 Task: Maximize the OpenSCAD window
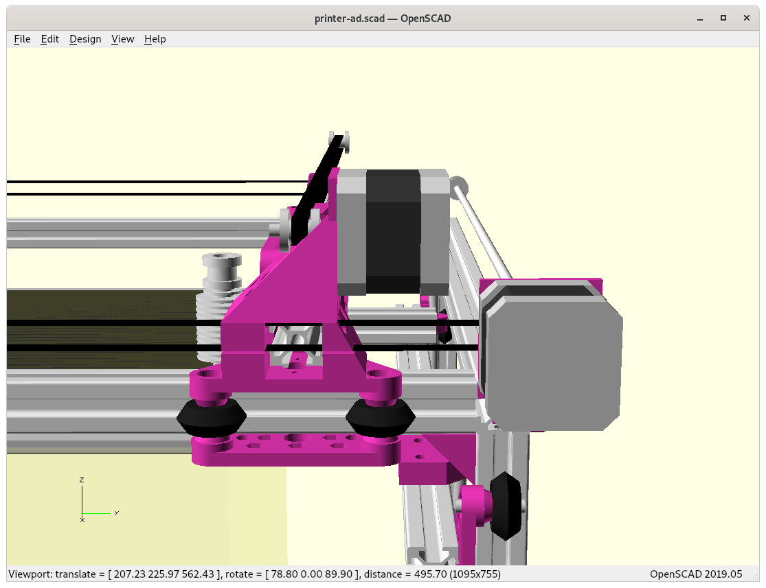(x=723, y=18)
